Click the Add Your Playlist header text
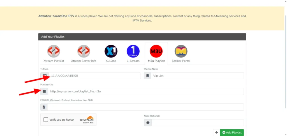The height and width of the screenshot is (136, 287). tap(53, 37)
